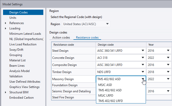
Task: Open Embodied Carbon settings
Action: 21,98
